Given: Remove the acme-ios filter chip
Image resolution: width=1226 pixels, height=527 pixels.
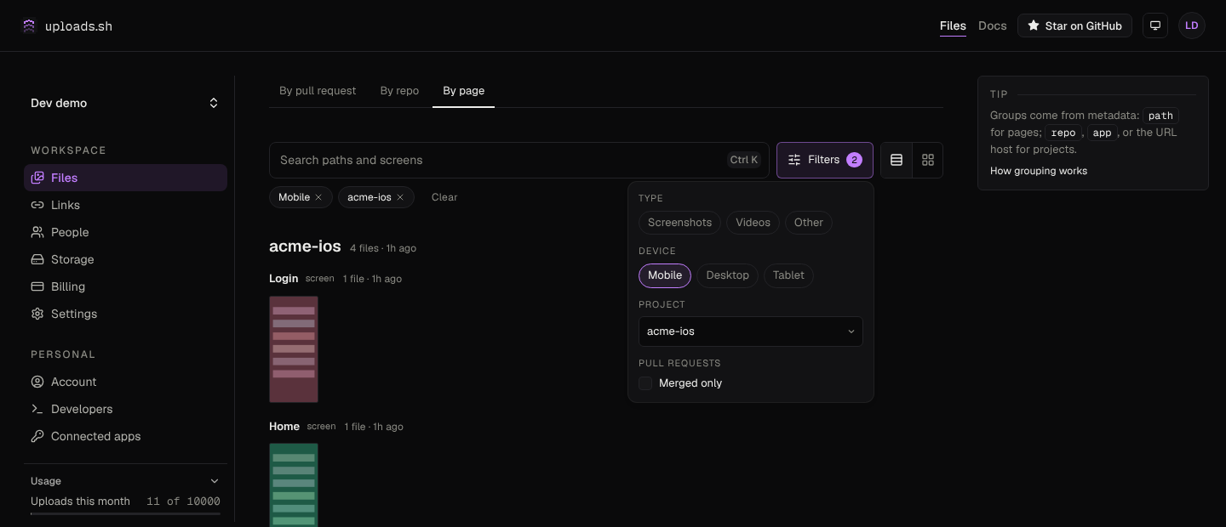Looking at the screenshot, I should [x=400, y=197].
